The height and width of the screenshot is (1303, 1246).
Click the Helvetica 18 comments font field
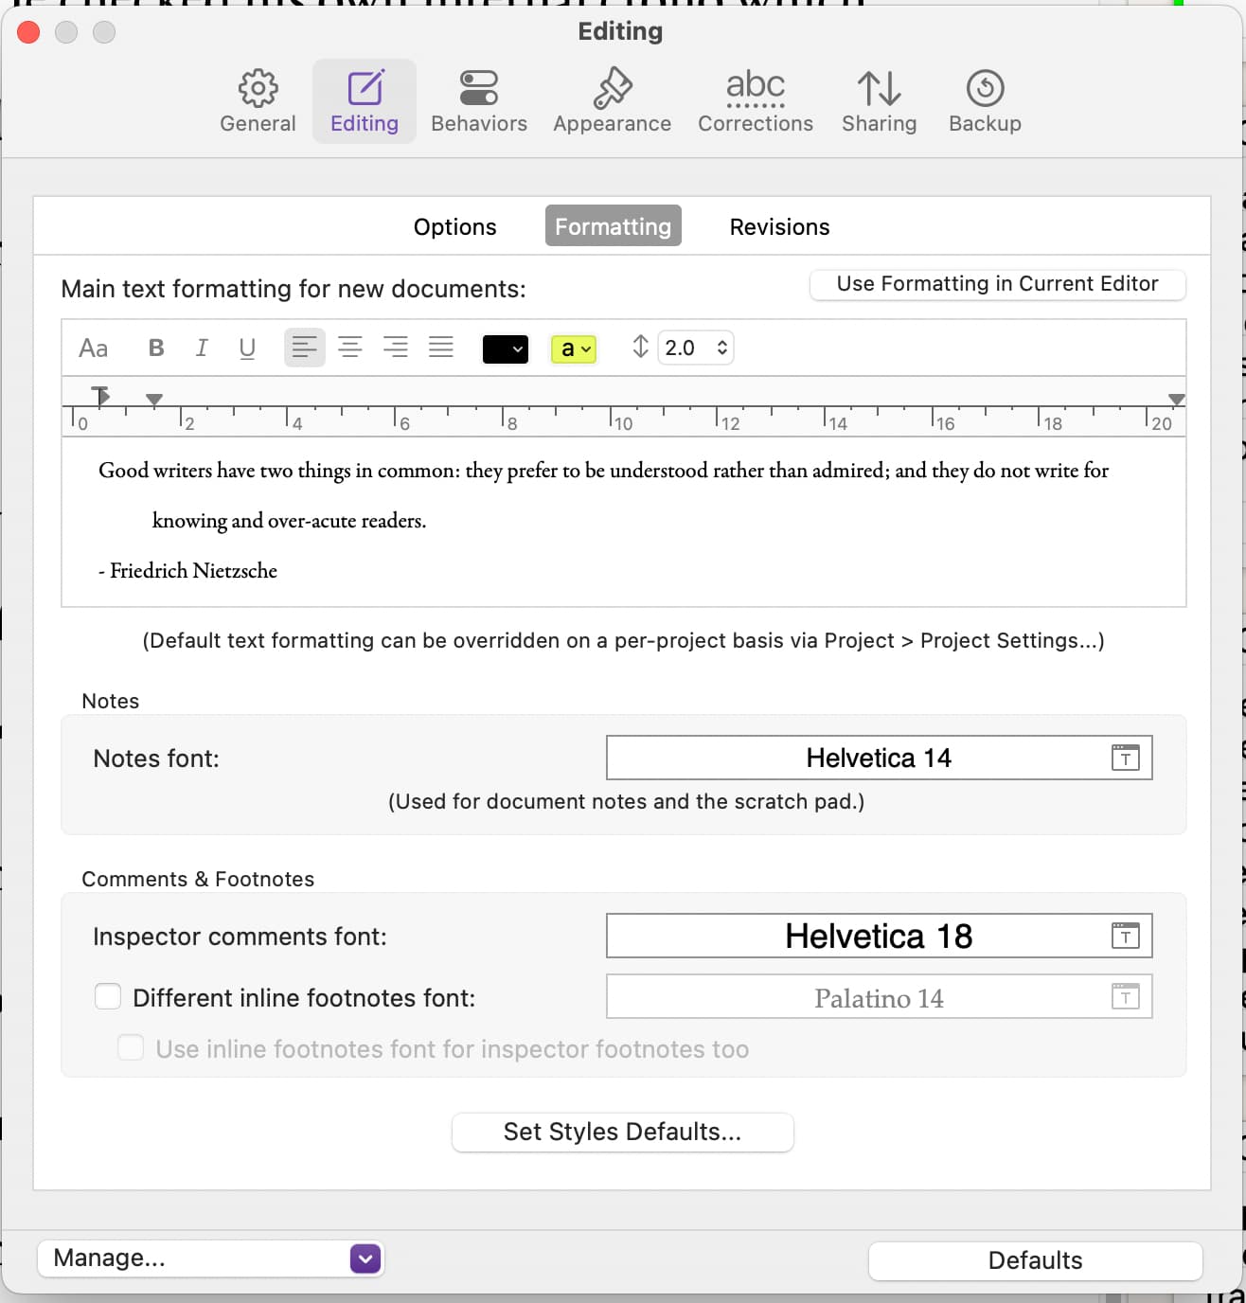point(879,936)
